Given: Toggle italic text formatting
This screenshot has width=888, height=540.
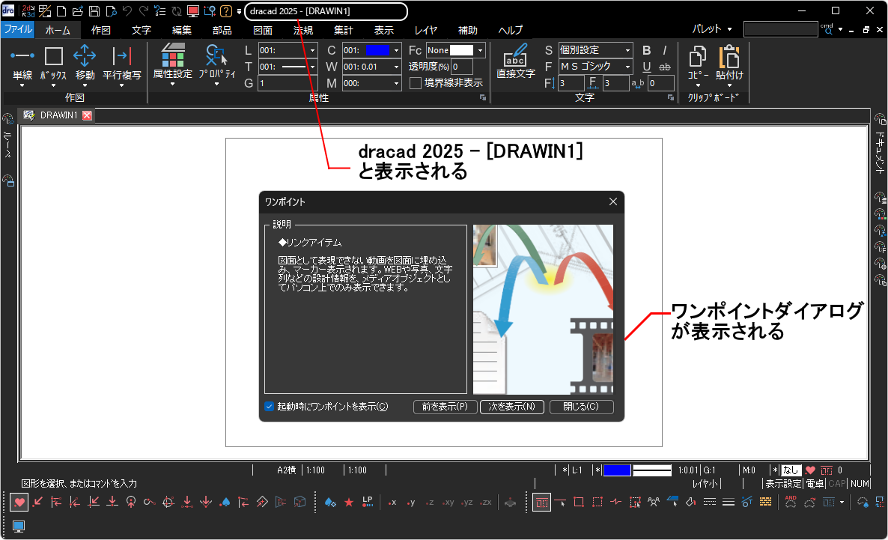Looking at the screenshot, I should coord(665,50).
